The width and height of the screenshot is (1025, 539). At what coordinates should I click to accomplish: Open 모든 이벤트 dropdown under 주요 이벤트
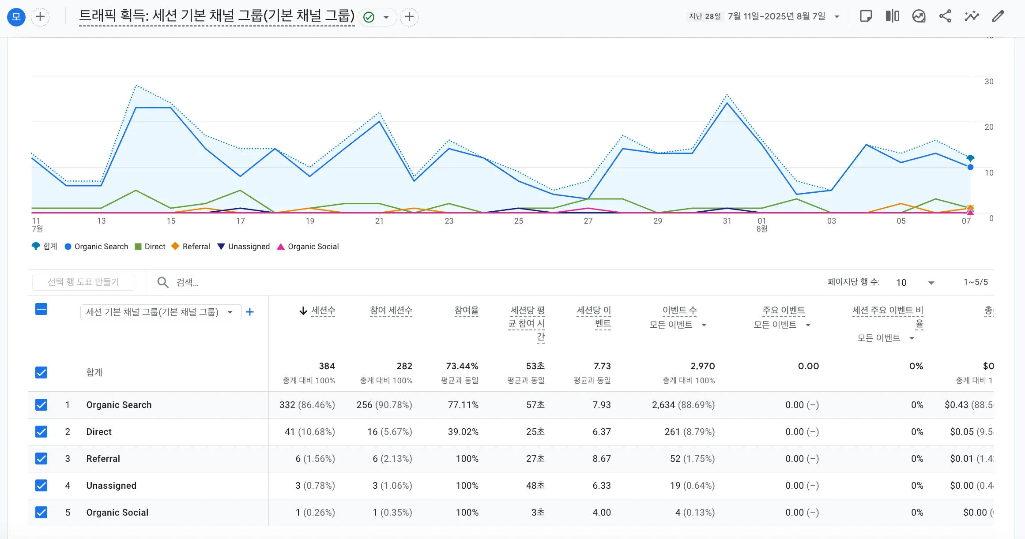point(782,325)
